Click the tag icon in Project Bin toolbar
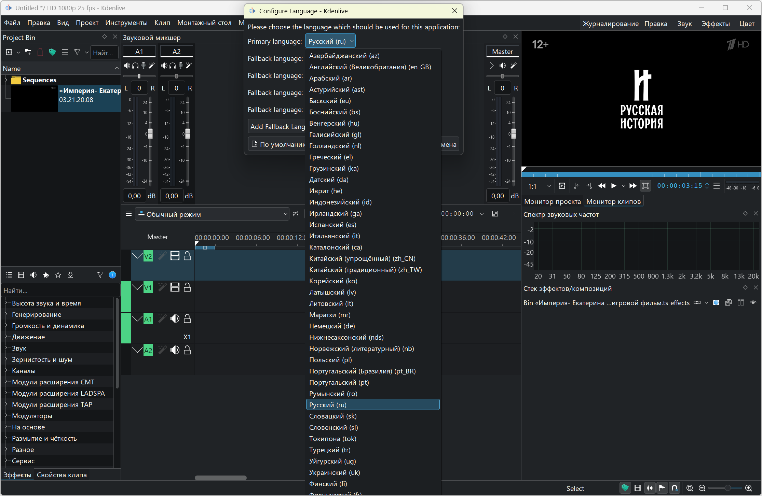This screenshot has height=496, width=762. [x=52, y=52]
